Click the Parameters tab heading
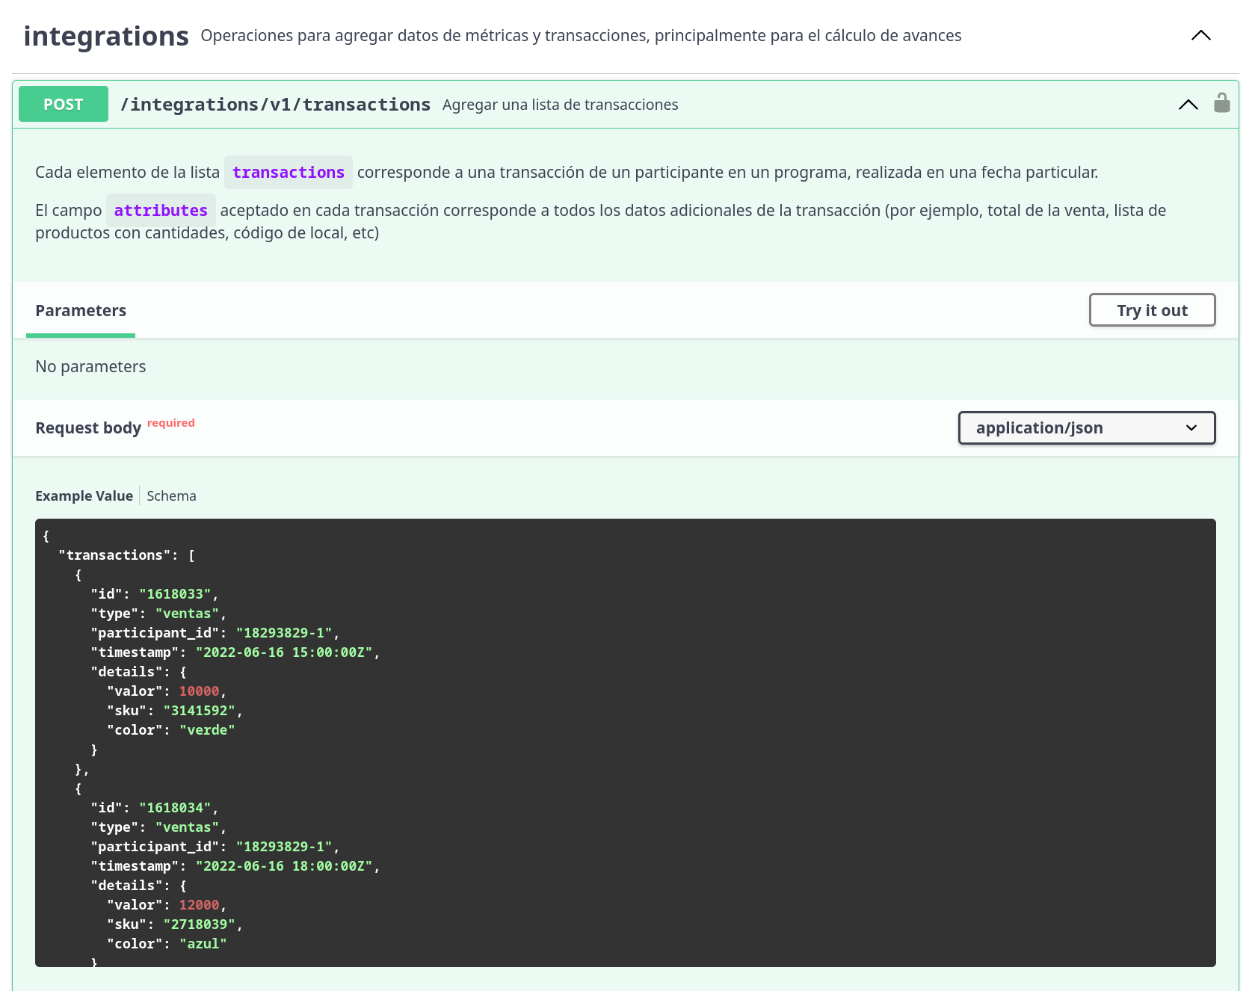Screen dimensions: 1255x991 (x=81, y=311)
